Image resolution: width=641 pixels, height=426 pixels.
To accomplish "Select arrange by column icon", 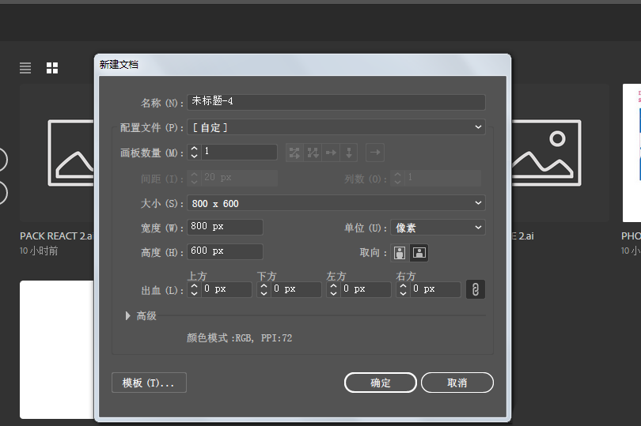I will (x=349, y=153).
